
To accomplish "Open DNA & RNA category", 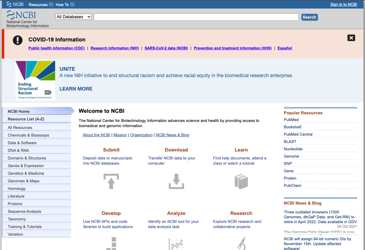I will coord(37,151).
